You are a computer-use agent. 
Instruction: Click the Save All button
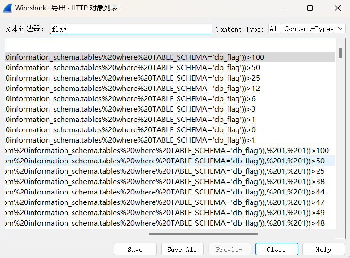(x=182, y=250)
